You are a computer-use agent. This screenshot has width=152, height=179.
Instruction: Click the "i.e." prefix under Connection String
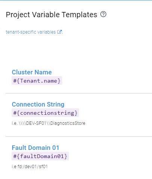point(15,123)
